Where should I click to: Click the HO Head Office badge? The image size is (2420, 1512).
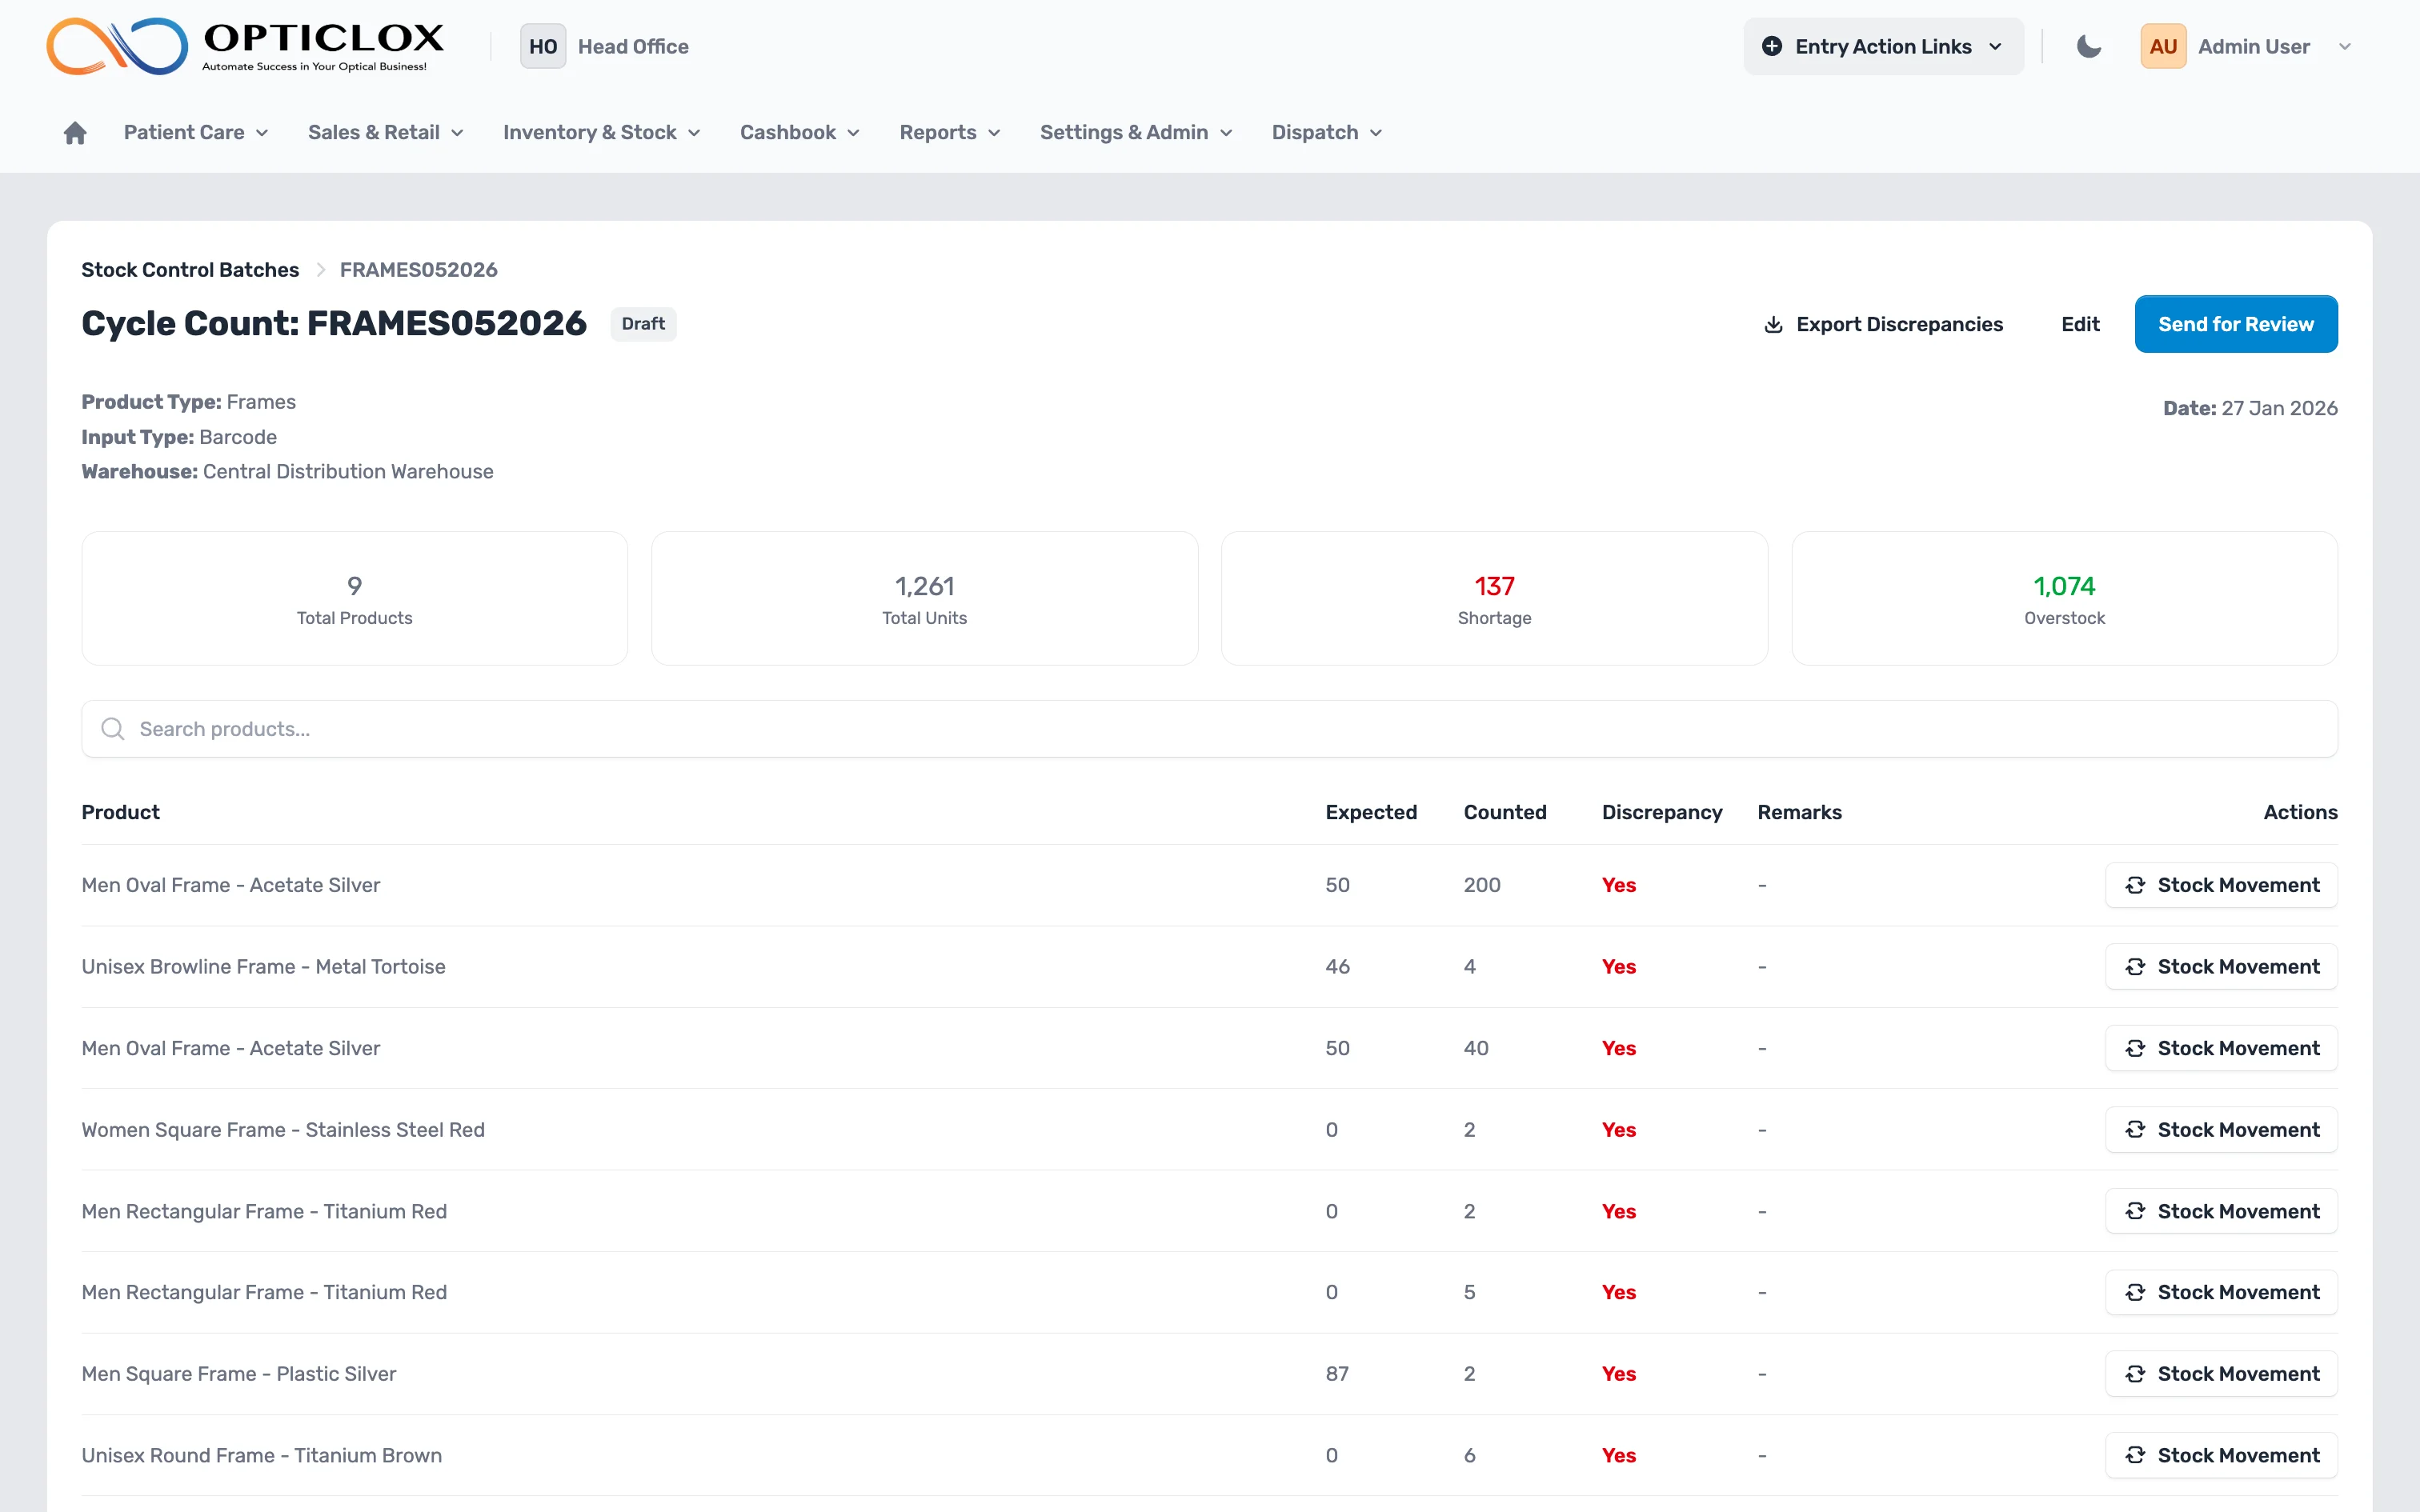coord(542,47)
